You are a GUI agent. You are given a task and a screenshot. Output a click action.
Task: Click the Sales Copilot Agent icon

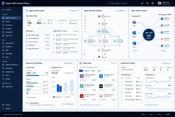click(x=101, y=76)
